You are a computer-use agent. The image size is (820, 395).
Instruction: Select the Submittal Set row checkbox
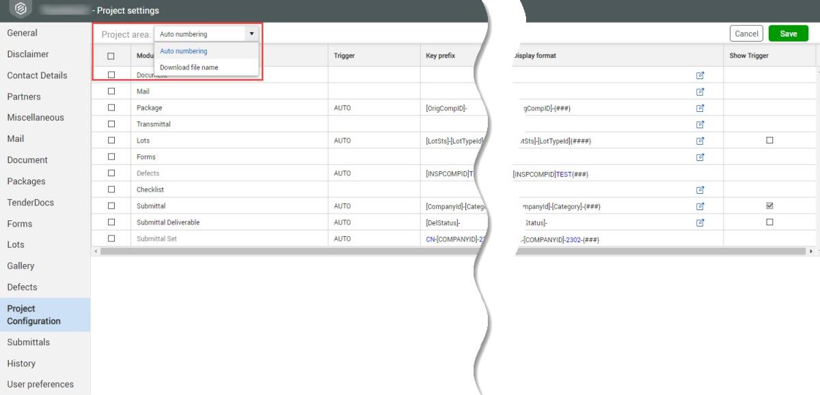pos(111,239)
